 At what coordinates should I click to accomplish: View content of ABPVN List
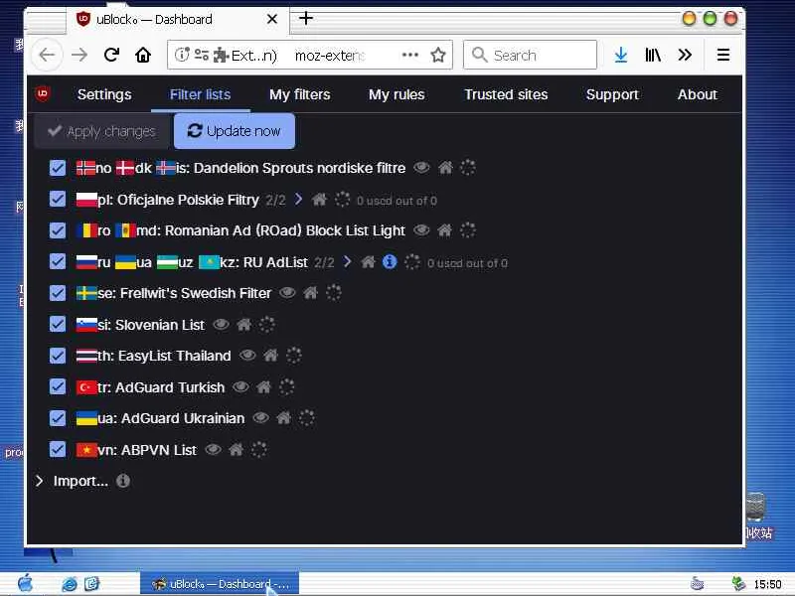coord(213,449)
